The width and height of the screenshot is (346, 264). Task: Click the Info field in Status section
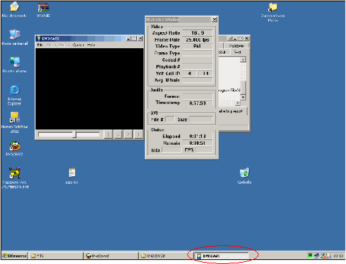point(172,150)
